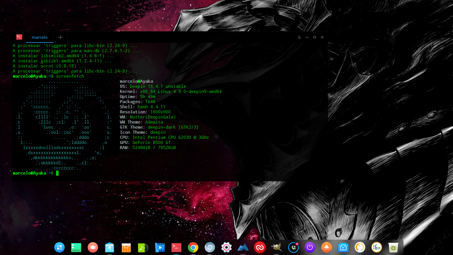
Task: Click the Resolution '1600x900' value
Action: pyautogui.click(x=161, y=112)
